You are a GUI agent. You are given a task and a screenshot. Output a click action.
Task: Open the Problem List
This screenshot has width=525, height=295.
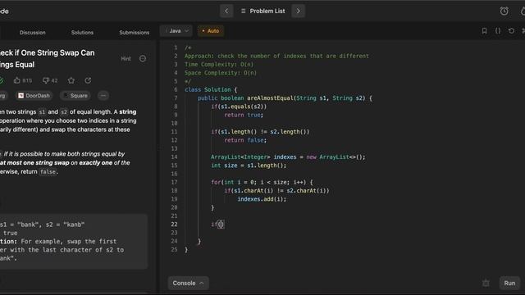coord(262,11)
